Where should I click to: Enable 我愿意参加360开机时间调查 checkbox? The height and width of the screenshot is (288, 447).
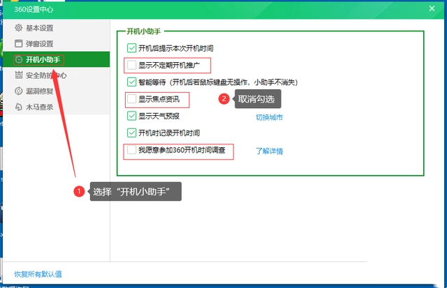[x=131, y=150]
